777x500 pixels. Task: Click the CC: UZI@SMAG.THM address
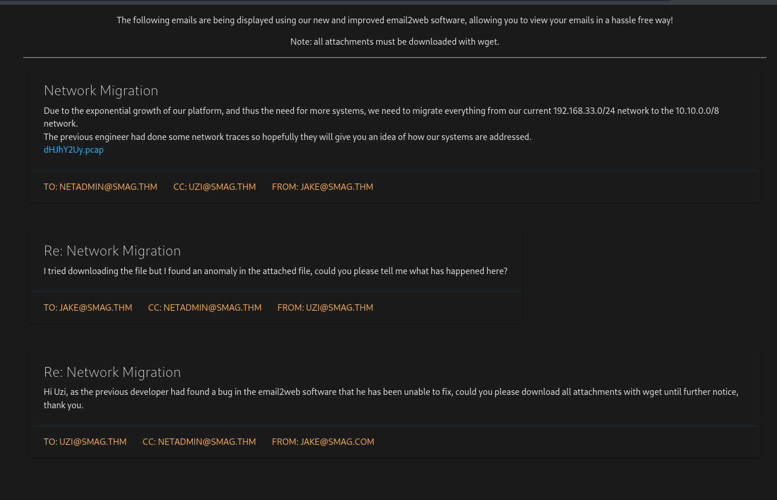pyautogui.click(x=214, y=187)
